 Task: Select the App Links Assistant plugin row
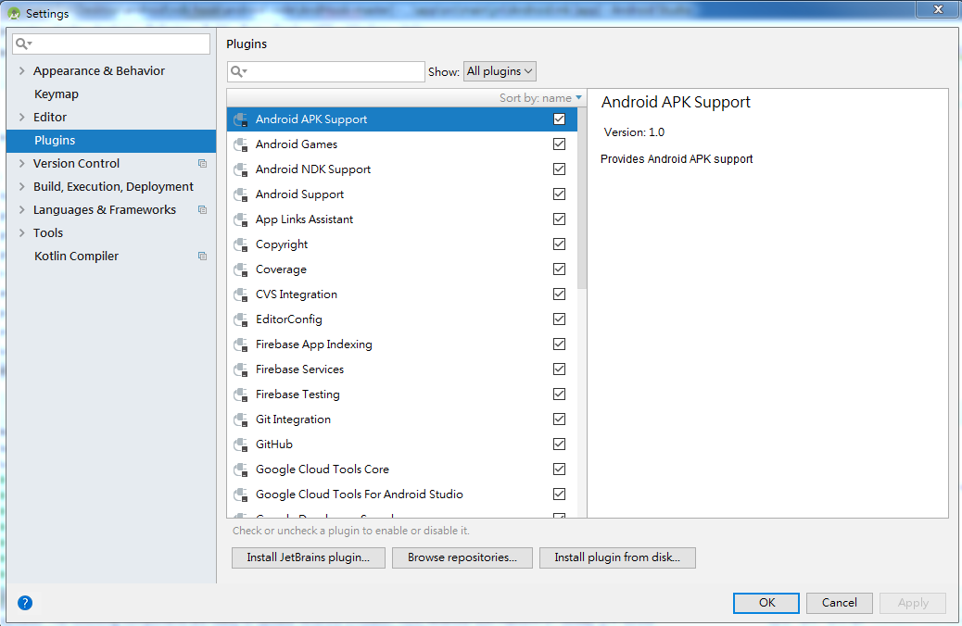tap(402, 219)
